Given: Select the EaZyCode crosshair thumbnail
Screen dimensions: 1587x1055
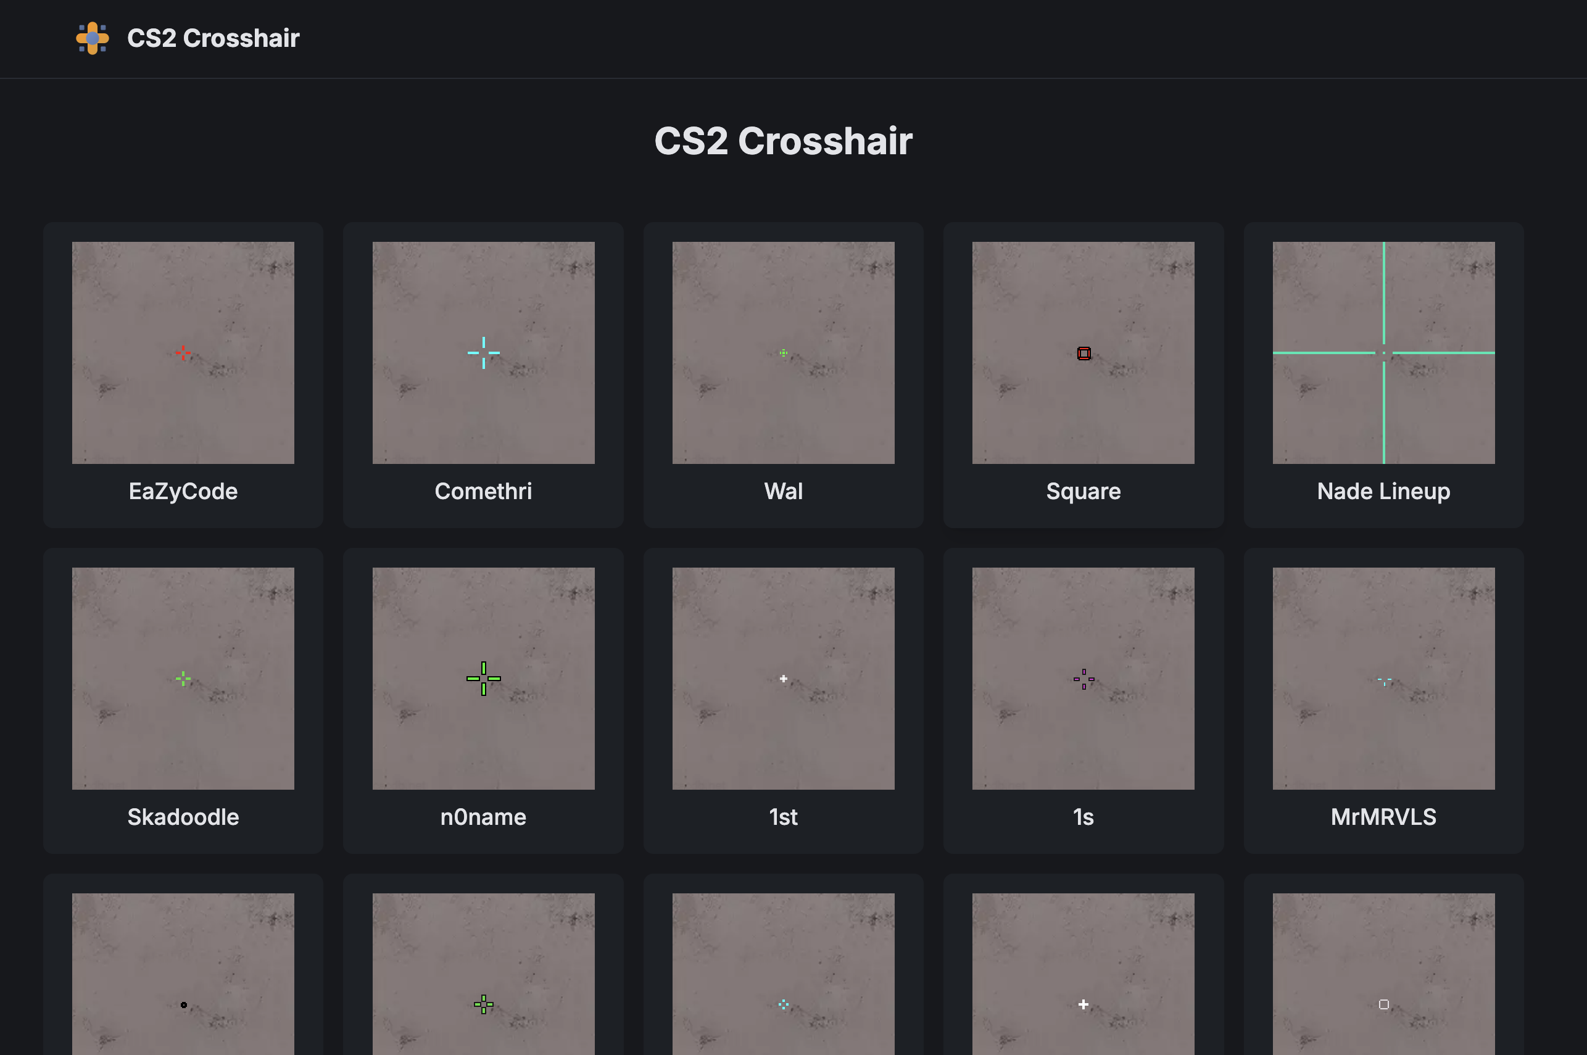Looking at the screenshot, I should pyautogui.click(x=182, y=352).
